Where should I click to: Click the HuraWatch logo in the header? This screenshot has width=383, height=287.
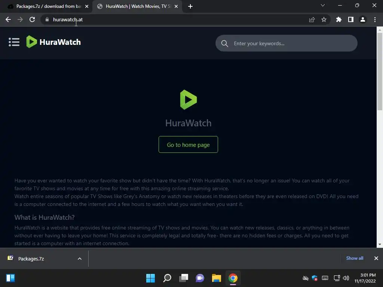pos(53,42)
